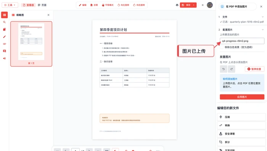Click the speaker read-aloud sidebar icon
The width and height of the screenshot is (267, 151).
pyautogui.click(x=5, y=58)
